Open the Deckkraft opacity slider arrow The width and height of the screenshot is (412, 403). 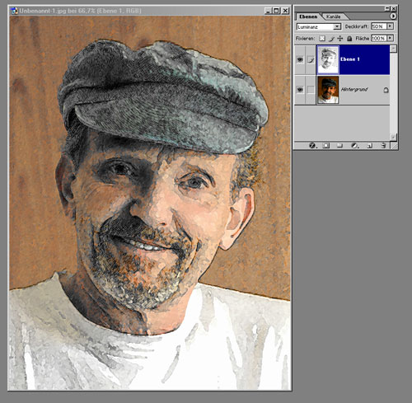[390, 26]
